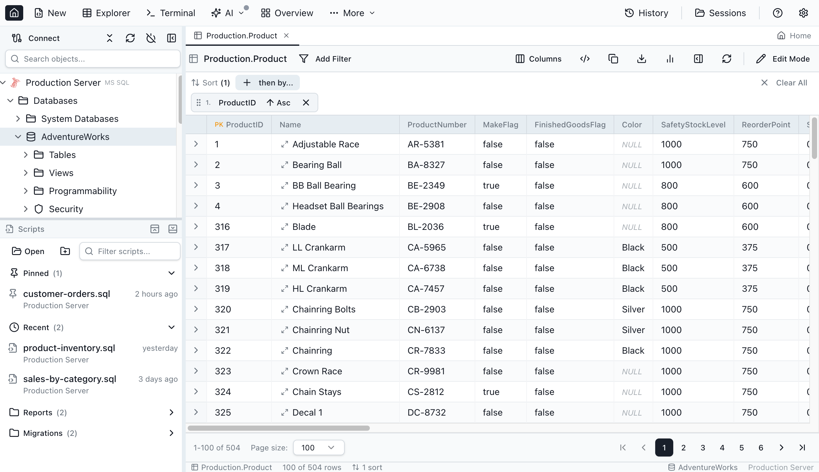Image resolution: width=819 pixels, height=472 pixels.
Task: Click the copy table data icon
Action: pos(613,59)
